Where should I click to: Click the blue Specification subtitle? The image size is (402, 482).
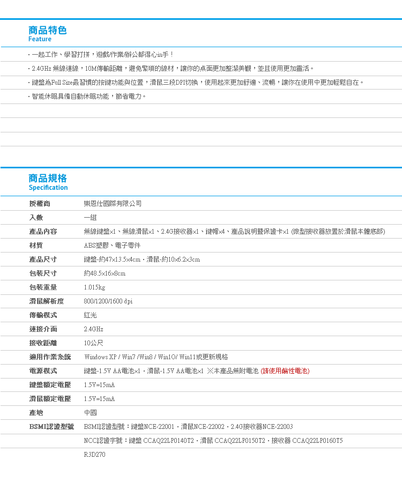coord(48,188)
